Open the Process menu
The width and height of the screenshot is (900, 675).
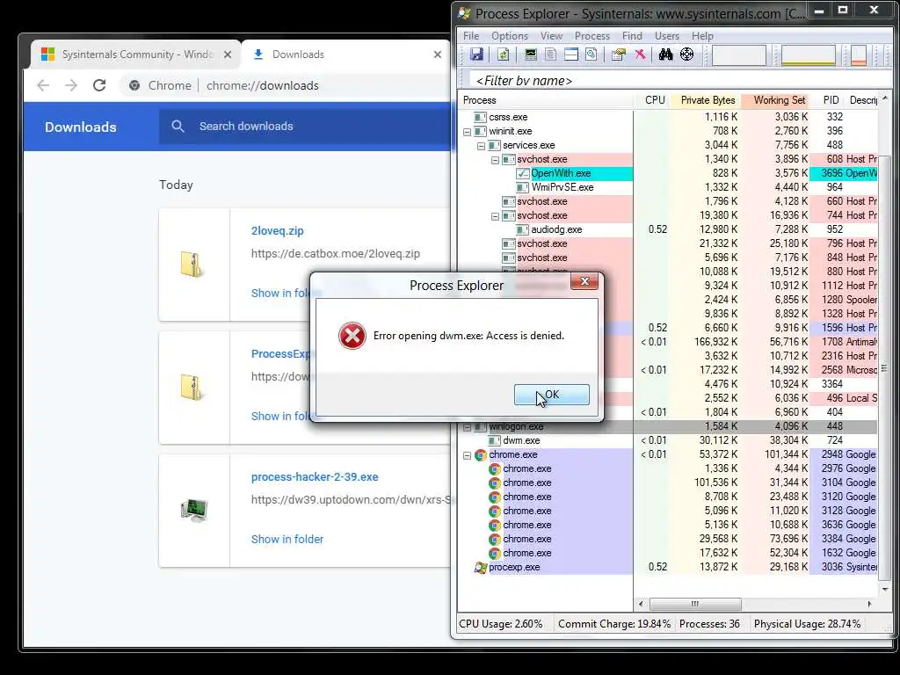[592, 35]
